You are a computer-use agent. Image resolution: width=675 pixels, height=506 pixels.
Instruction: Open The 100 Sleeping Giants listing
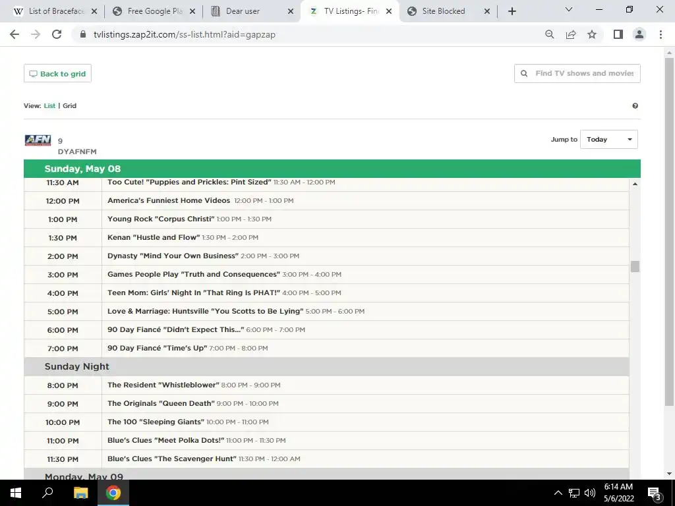pos(156,422)
